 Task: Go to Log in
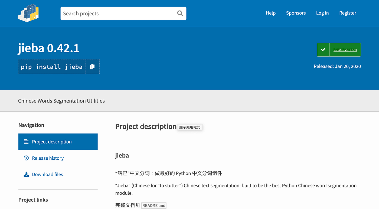click(x=322, y=13)
